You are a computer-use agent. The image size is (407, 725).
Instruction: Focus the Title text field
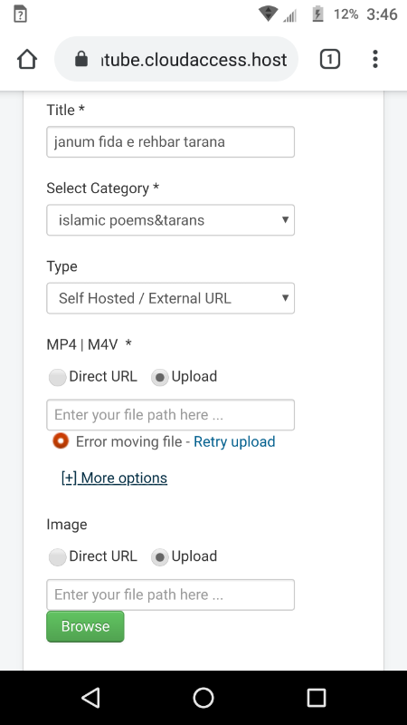tap(170, 142)
